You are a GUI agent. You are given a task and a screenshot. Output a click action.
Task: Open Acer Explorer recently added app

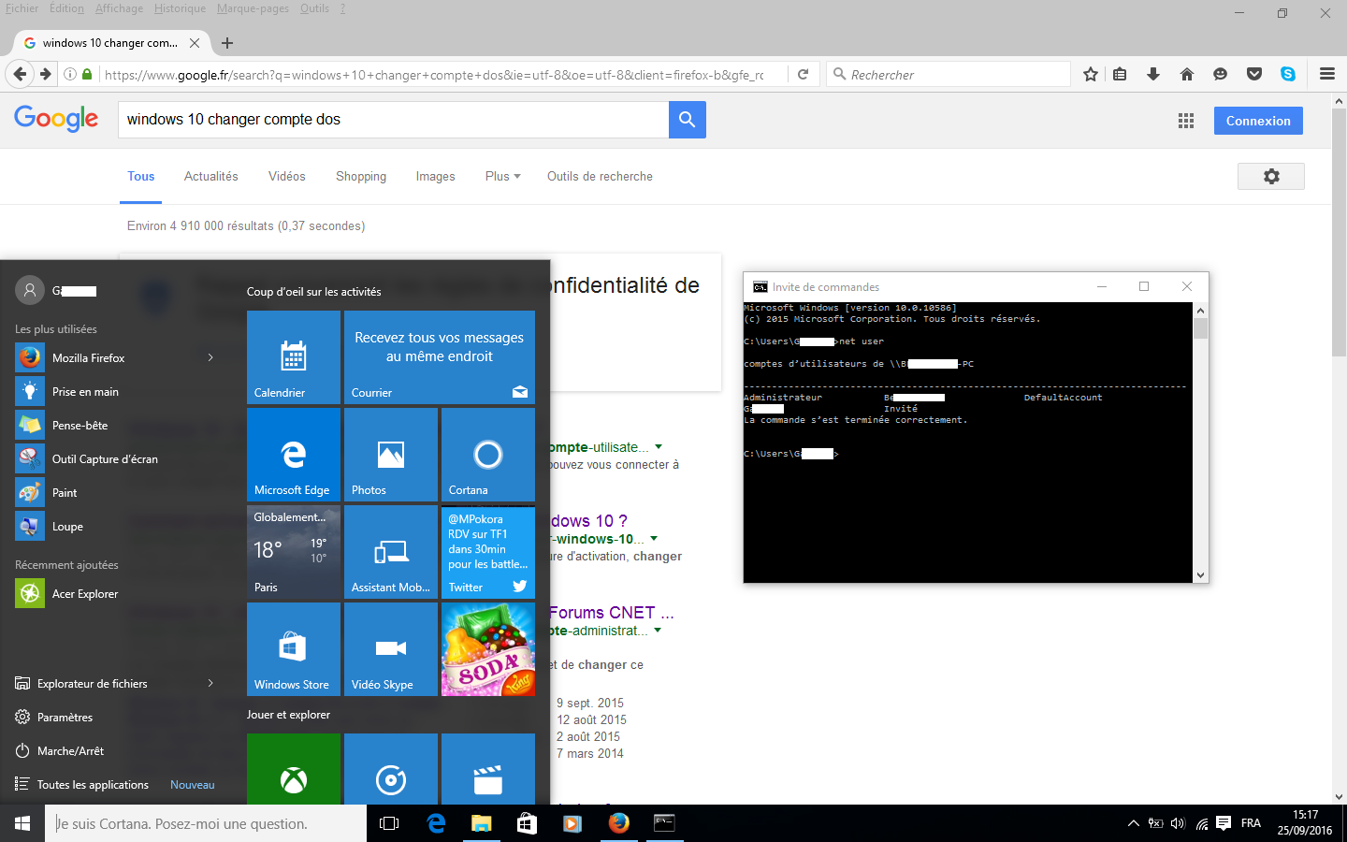click(116, 593)
